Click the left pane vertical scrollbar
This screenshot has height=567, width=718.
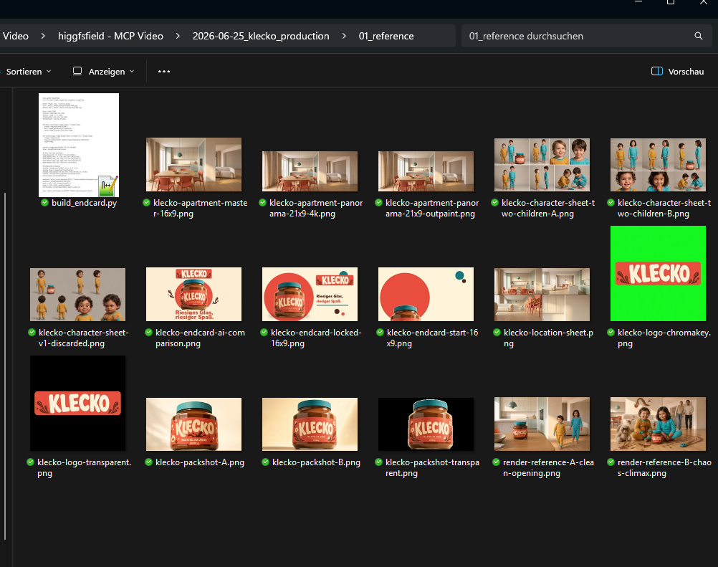tap(5, 366)
